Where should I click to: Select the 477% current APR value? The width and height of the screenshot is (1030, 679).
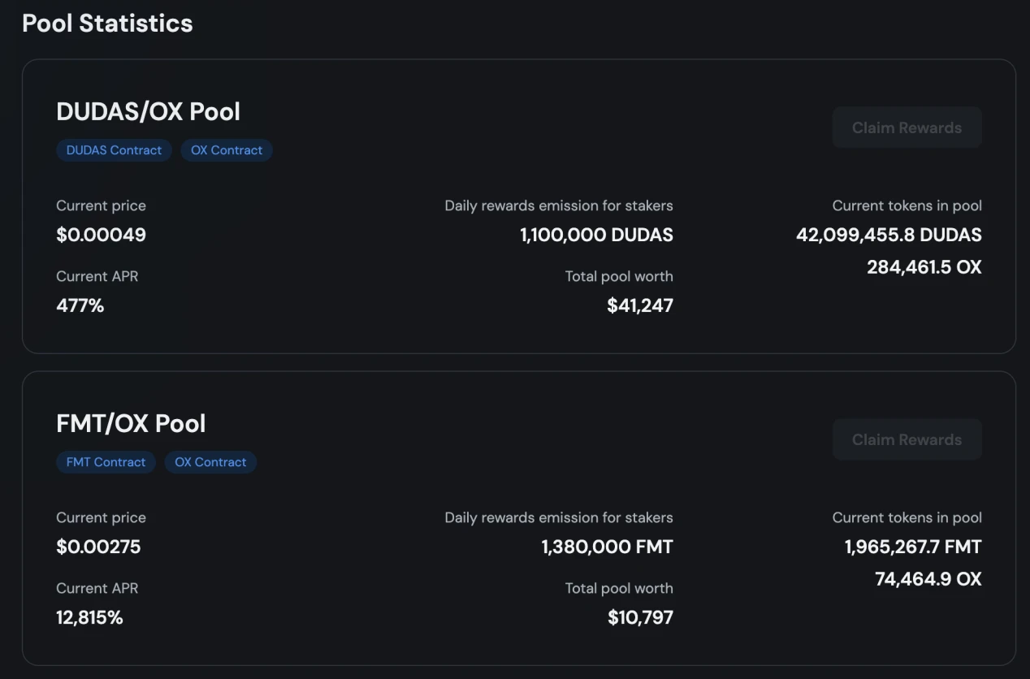[80, 305]
